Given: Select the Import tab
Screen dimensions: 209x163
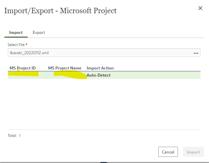Looking at the screenshot, I should pos(16,33).
